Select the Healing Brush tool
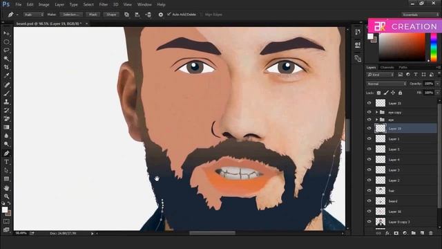 pos(6,84)
